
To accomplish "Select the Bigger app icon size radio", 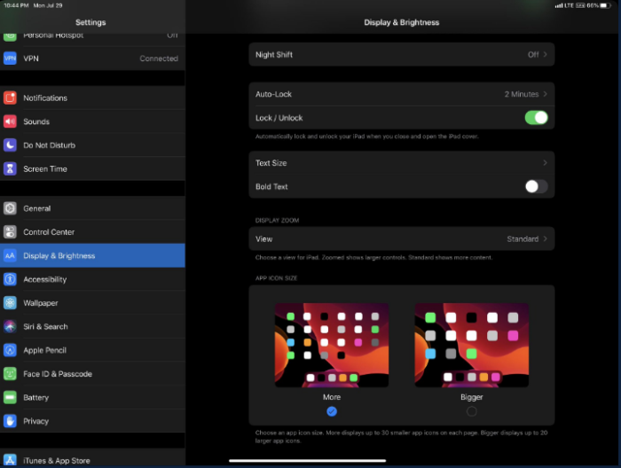I will point(471,411).
